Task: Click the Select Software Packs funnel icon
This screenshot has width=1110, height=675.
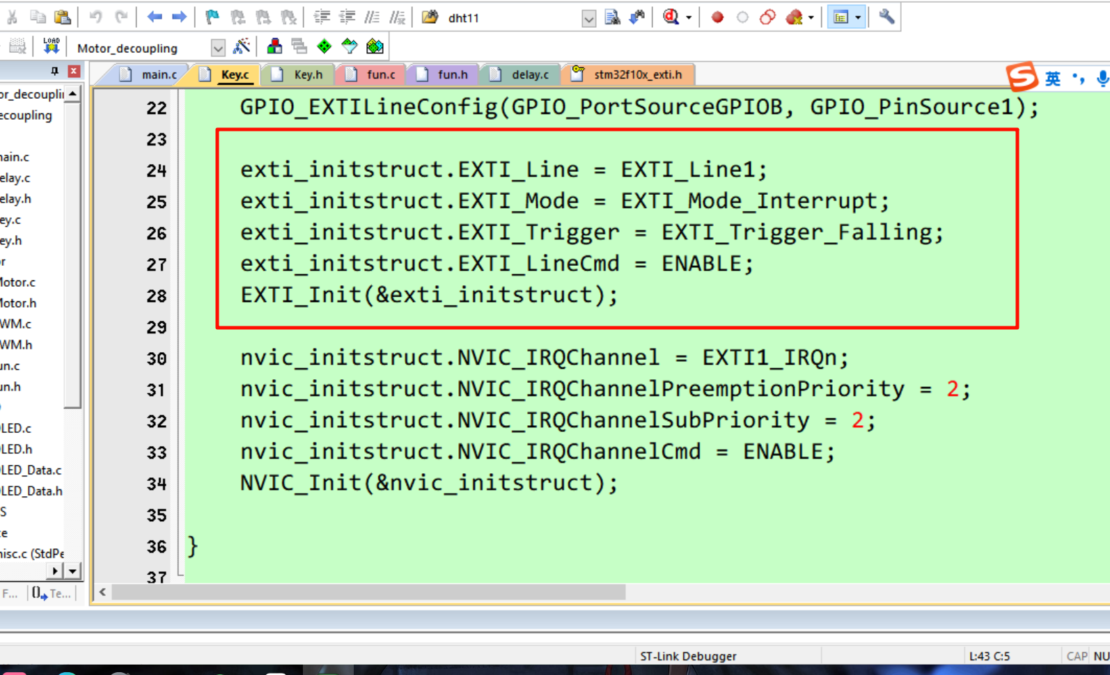Action: click(x=350, y=47)
